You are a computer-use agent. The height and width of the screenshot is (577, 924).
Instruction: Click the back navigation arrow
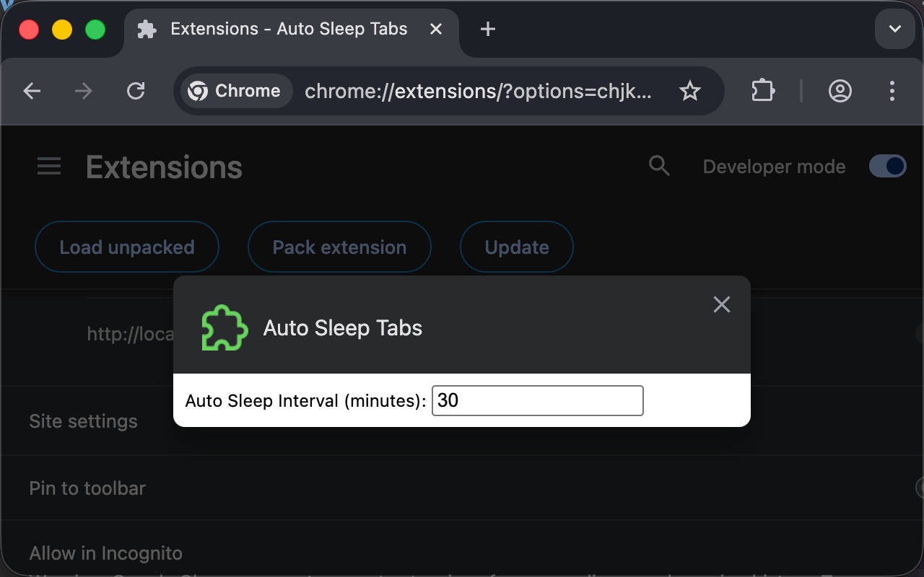pos(32,91)
